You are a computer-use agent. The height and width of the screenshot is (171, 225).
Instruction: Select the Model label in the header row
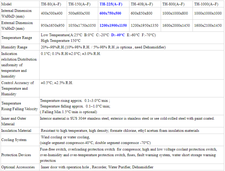point(7,4)
